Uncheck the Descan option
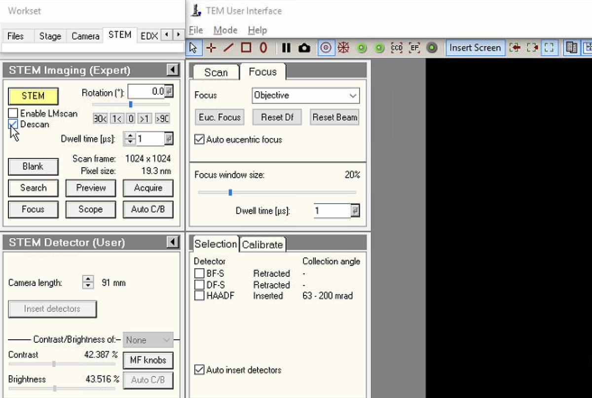The image size is (592, 398). tap(12, 124)
